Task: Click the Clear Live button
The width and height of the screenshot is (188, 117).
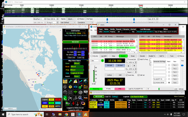Action: [71, 57]
